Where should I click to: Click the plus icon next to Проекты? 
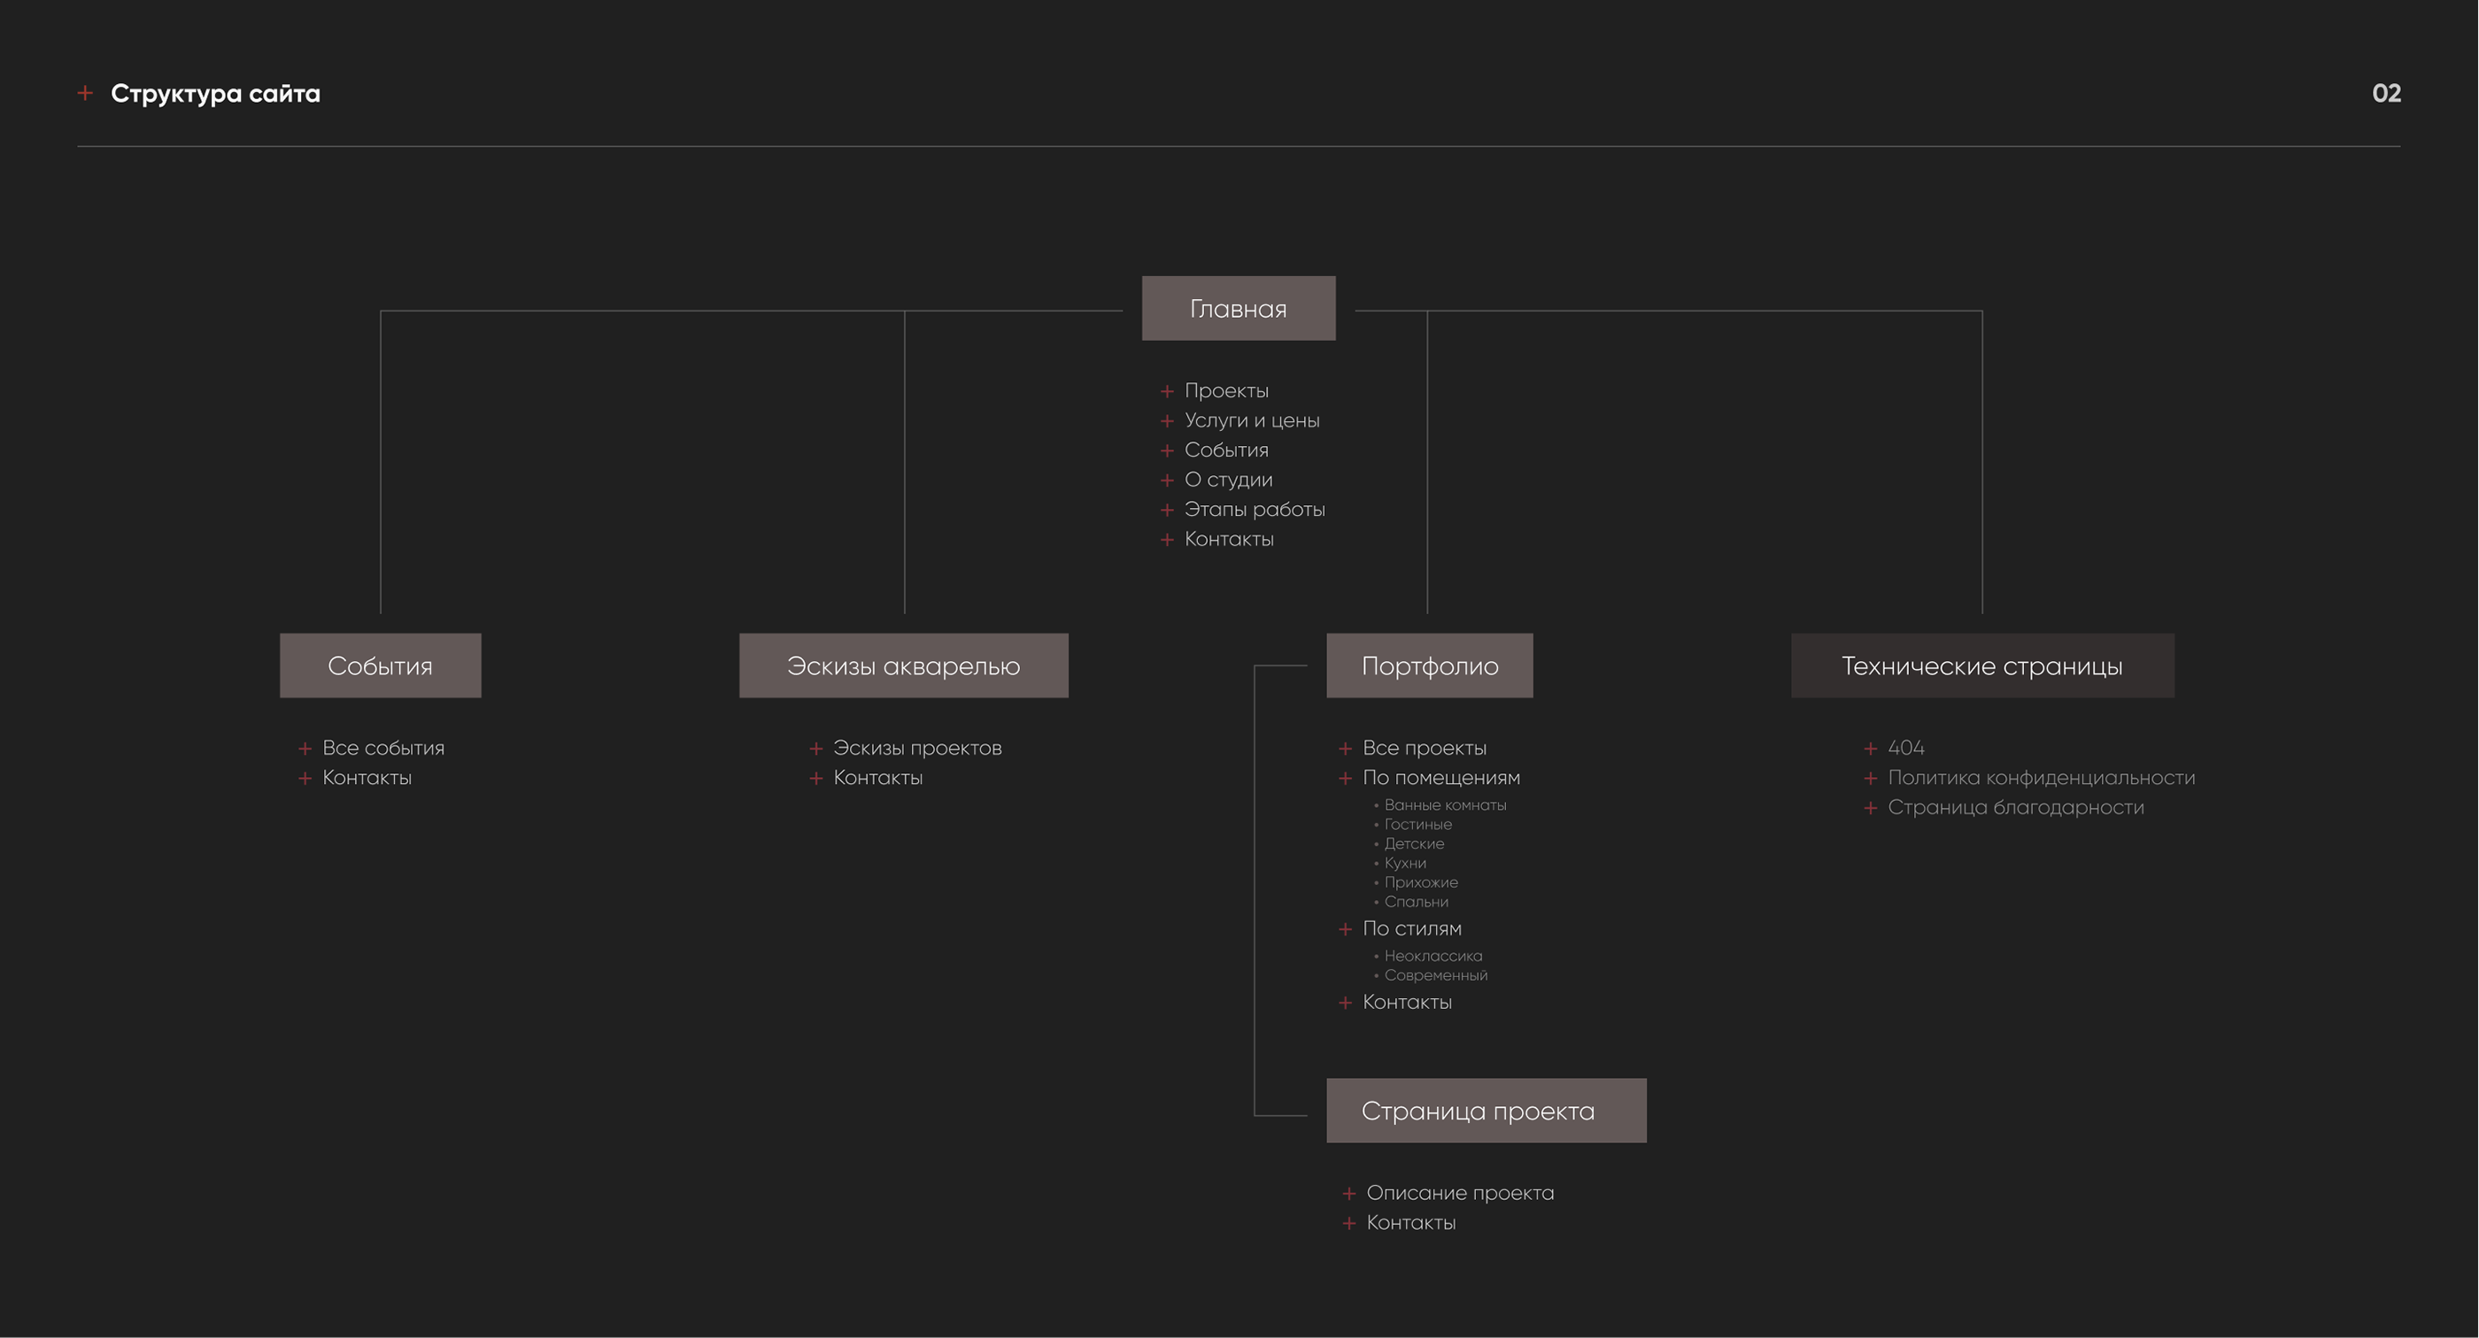point(1166,391)
